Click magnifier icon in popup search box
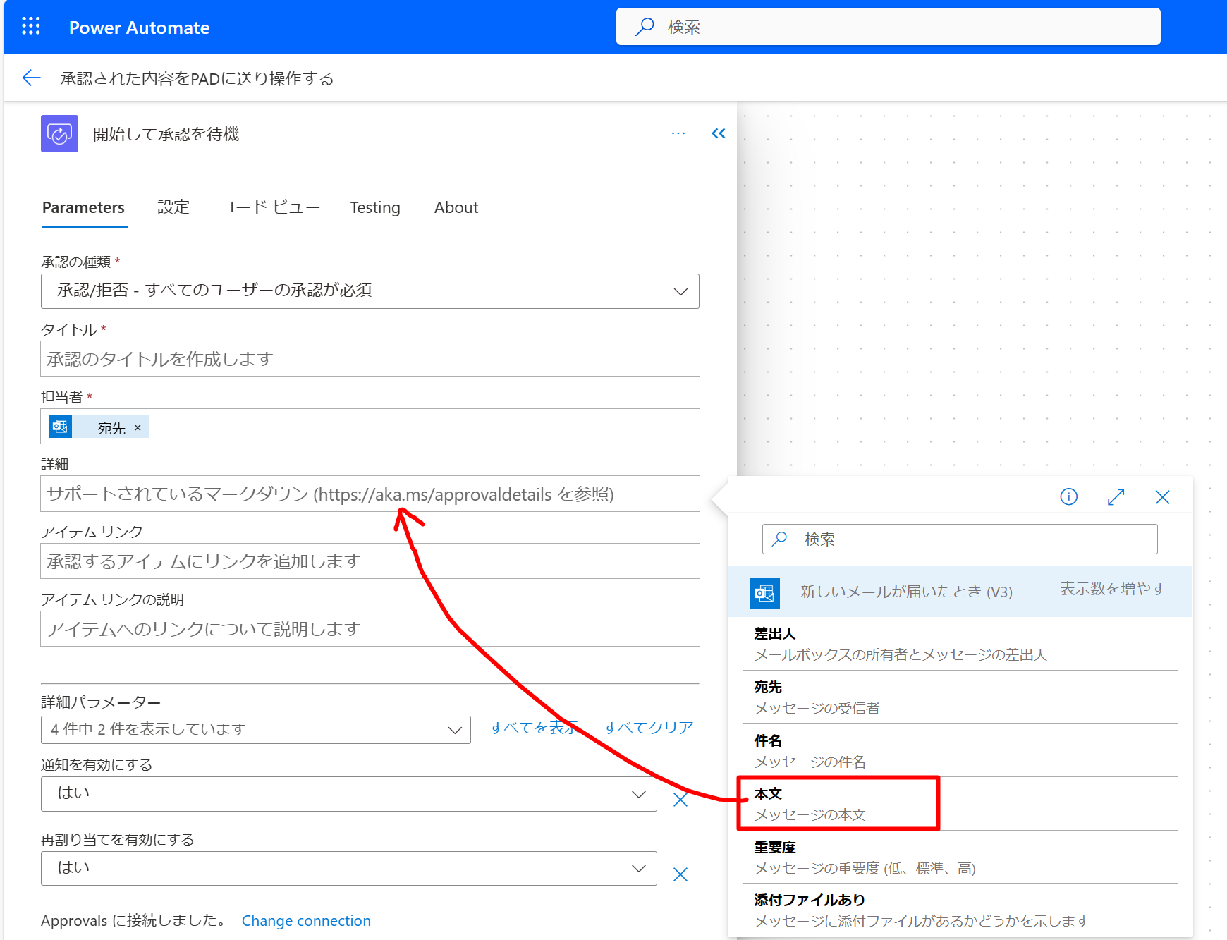The height and width of the screenshot is (940, 1227). (780, 539)
